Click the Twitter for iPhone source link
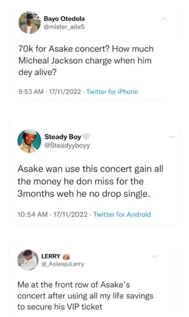189x317 pixels. [112, 92]
